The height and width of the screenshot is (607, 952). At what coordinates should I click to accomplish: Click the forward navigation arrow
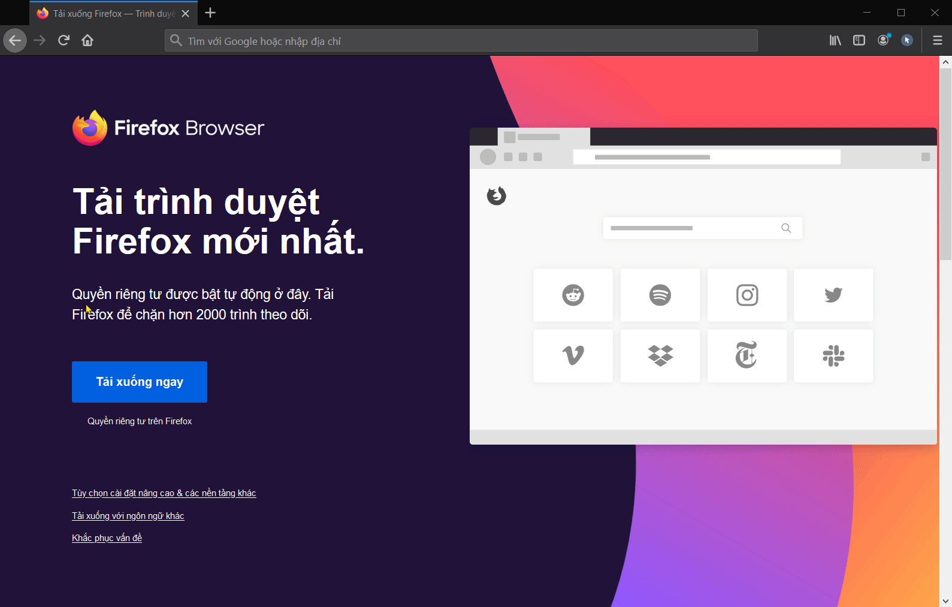point(40,40)
